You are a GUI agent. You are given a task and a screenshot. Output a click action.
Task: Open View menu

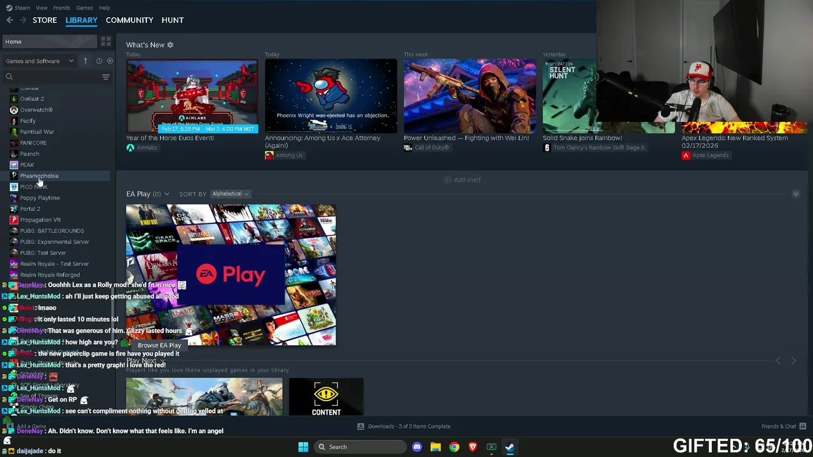click(41, 8)
